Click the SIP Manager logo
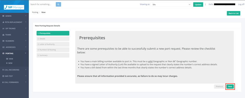 click(14, 7)
